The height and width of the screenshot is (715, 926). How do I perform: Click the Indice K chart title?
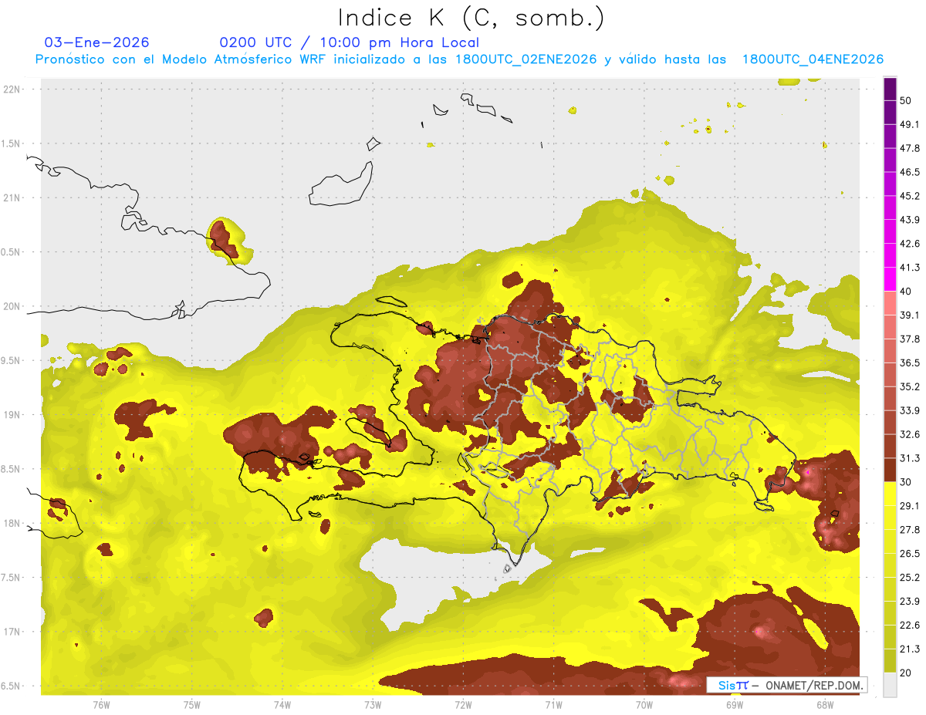(x=471, y=18)
